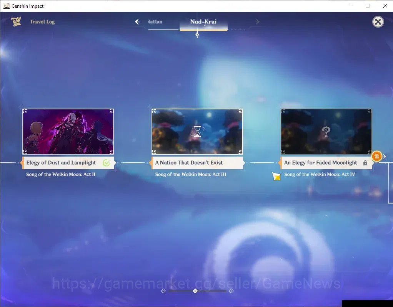393x307 pixels.
Task: Open Elegy of Dust and Lamplight thumbnail
Action: (x=68, y=131)
